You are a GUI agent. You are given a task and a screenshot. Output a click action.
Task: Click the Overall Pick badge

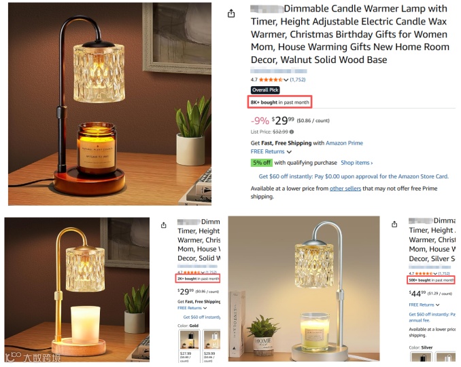[x=265, y=90]
